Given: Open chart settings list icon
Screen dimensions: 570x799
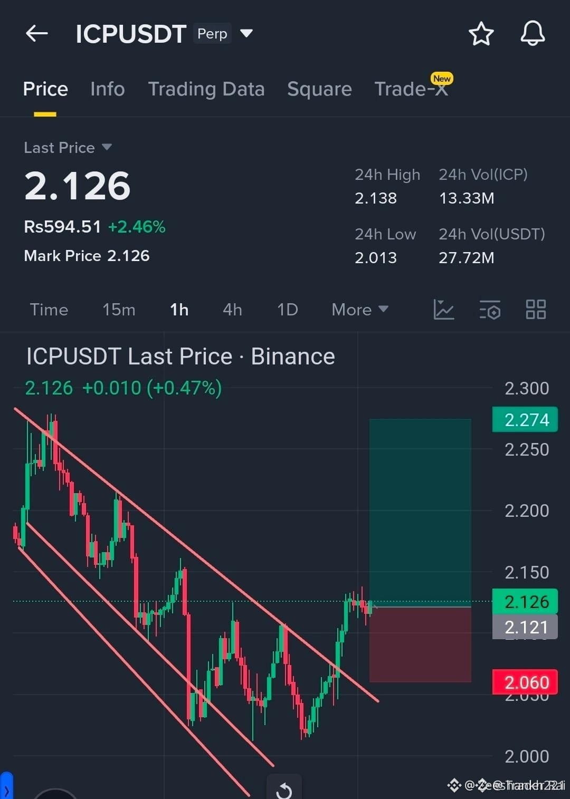Looking at the screenshot, I should pos(490,310).
